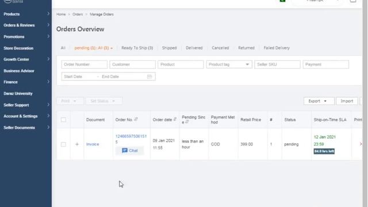Sort by Order No. column
This screenshot has width=368, height=207.
[136, 120]
